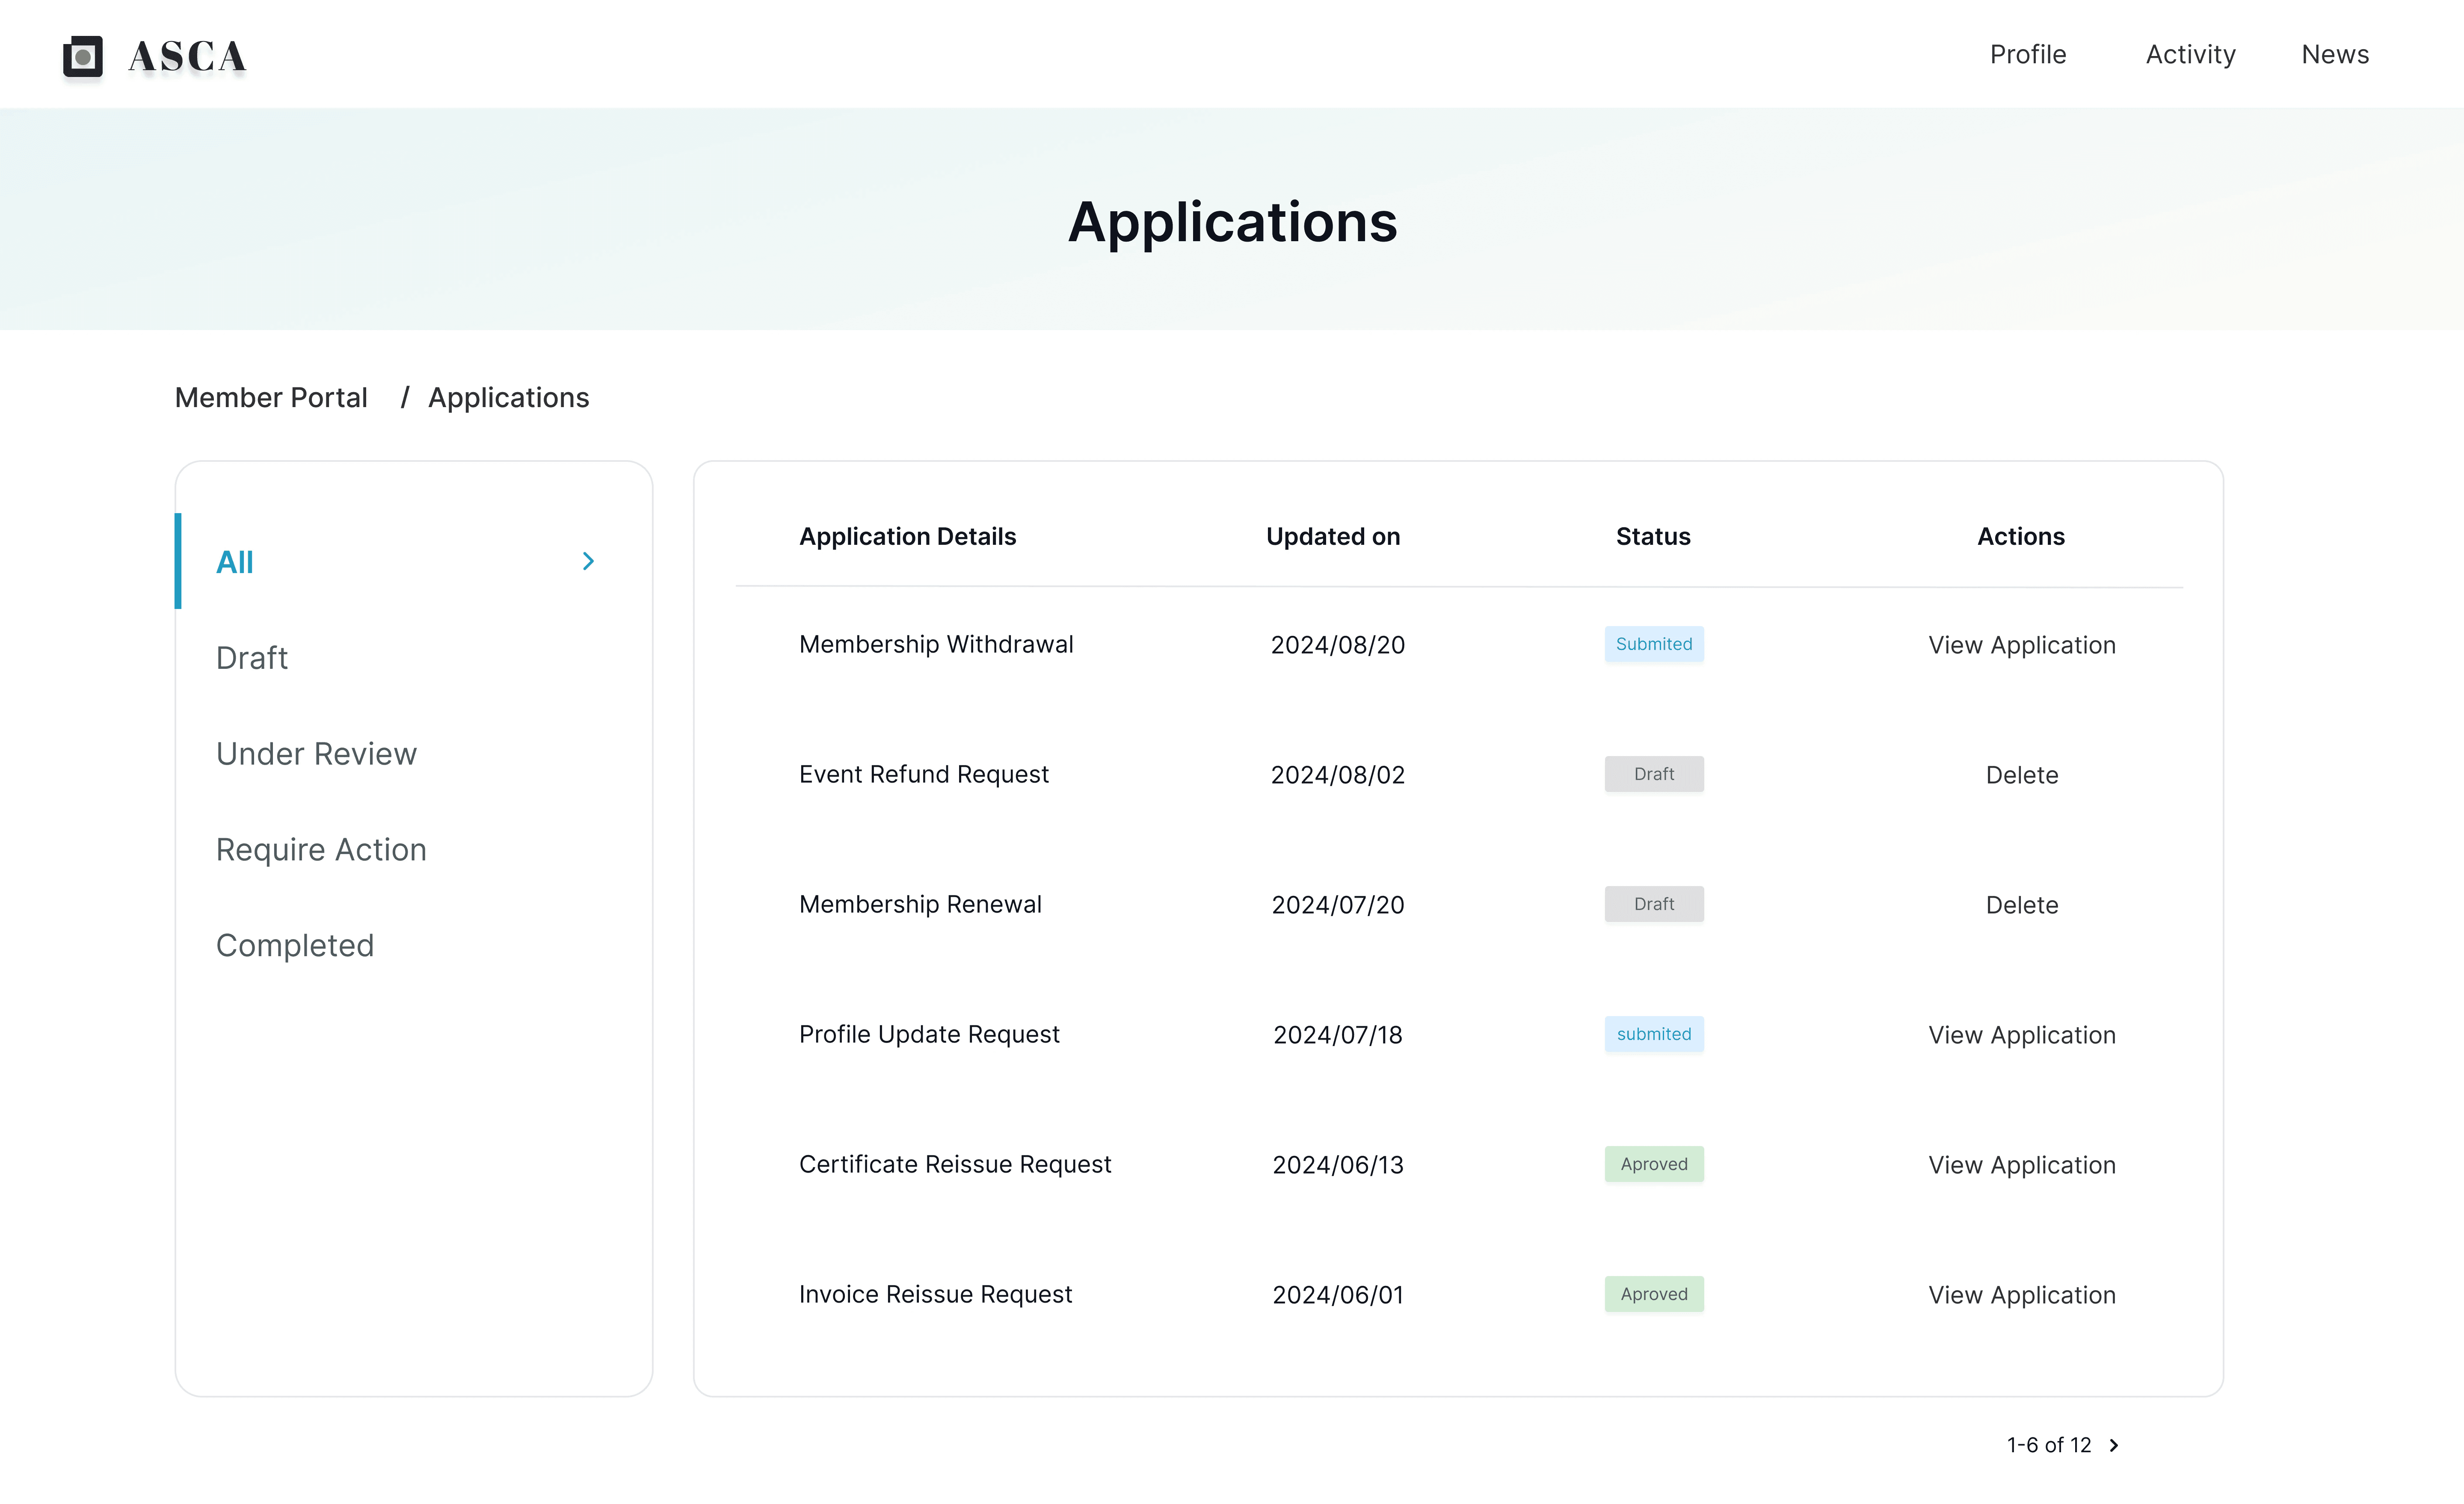Delete the Event Refund Request draft
The height and width of the screenshot is (1504, 2464).
(x=2021, y=775)
